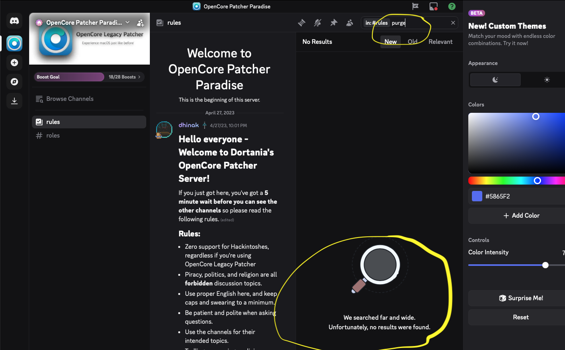Open the Inbox with unread badge
This screenshot has height=350, width=565.
click(433, 6)
